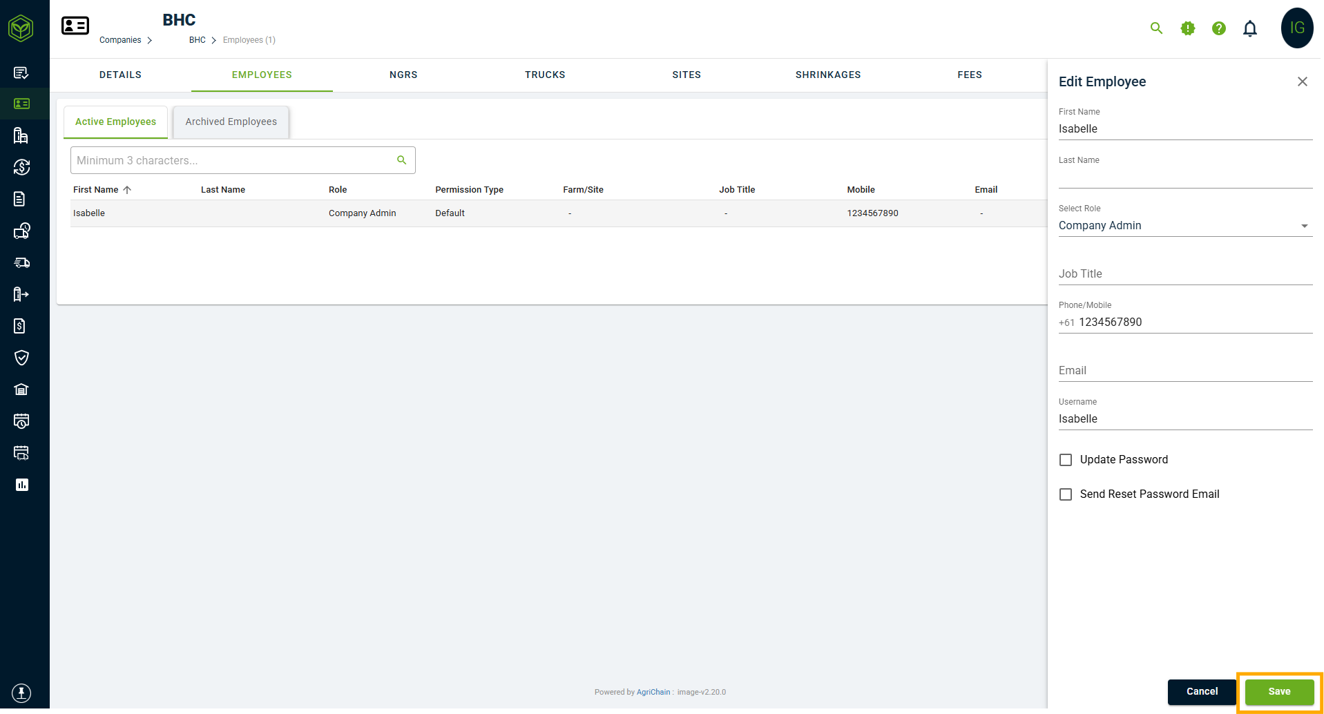Check Send Reset Password Email
The width and height of the screenshot is (1324, 714).
1066,494
